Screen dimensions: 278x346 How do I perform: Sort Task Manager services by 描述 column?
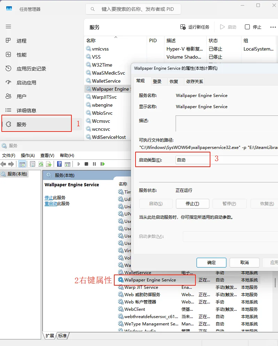[x=171, y=40]
